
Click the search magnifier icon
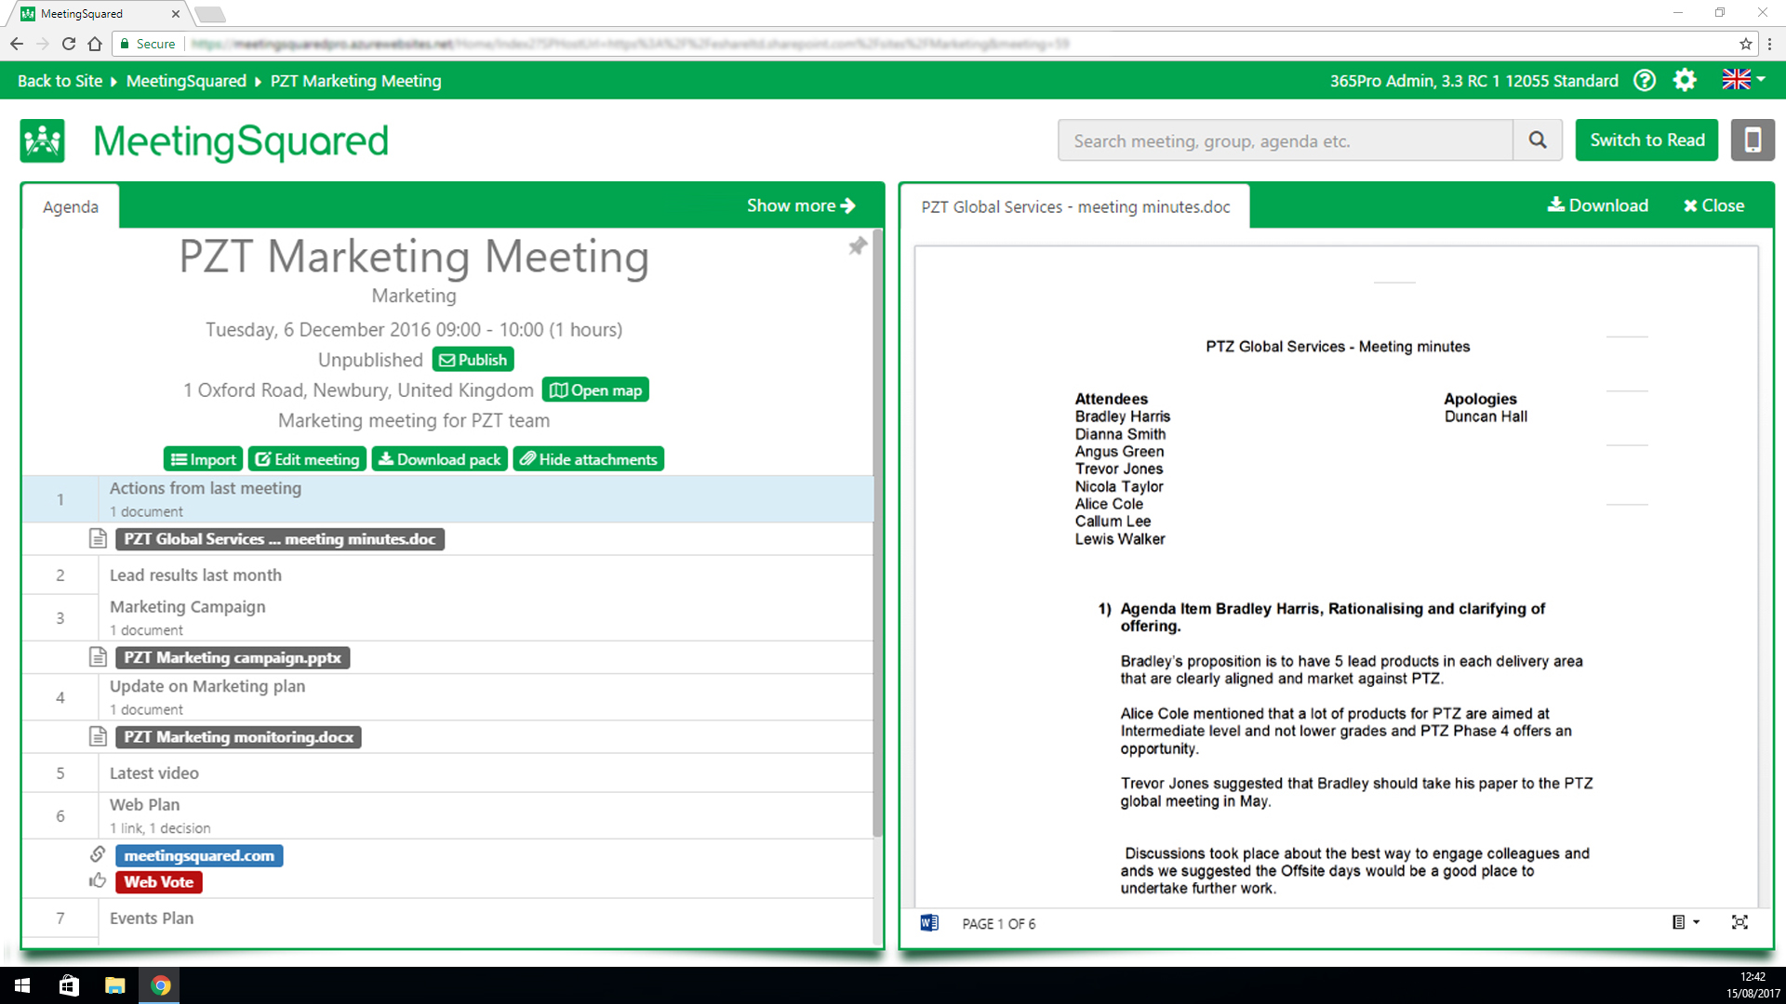(1538, 140)
